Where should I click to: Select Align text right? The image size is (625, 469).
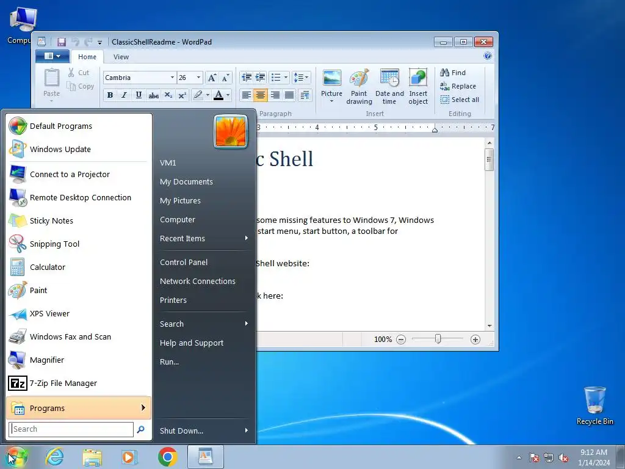coord(275,95)
